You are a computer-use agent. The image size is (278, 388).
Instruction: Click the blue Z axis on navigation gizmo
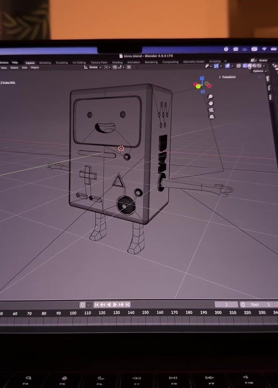tap(202, 79)
